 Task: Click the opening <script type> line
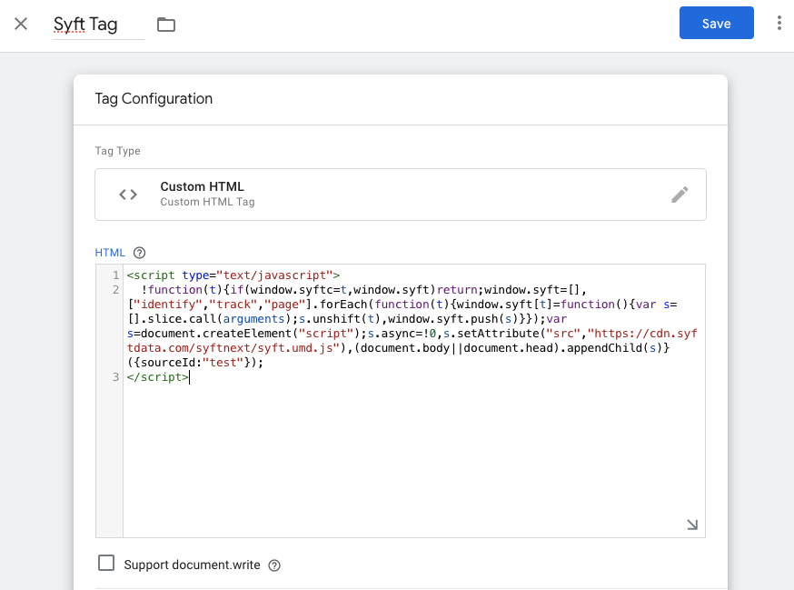point(233,275)
